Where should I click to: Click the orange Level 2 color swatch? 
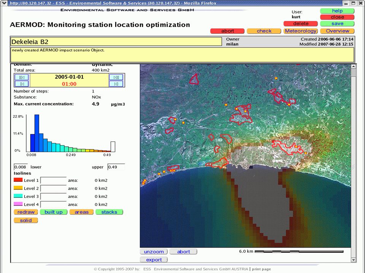pyautogui.click(x=18, y=188)
